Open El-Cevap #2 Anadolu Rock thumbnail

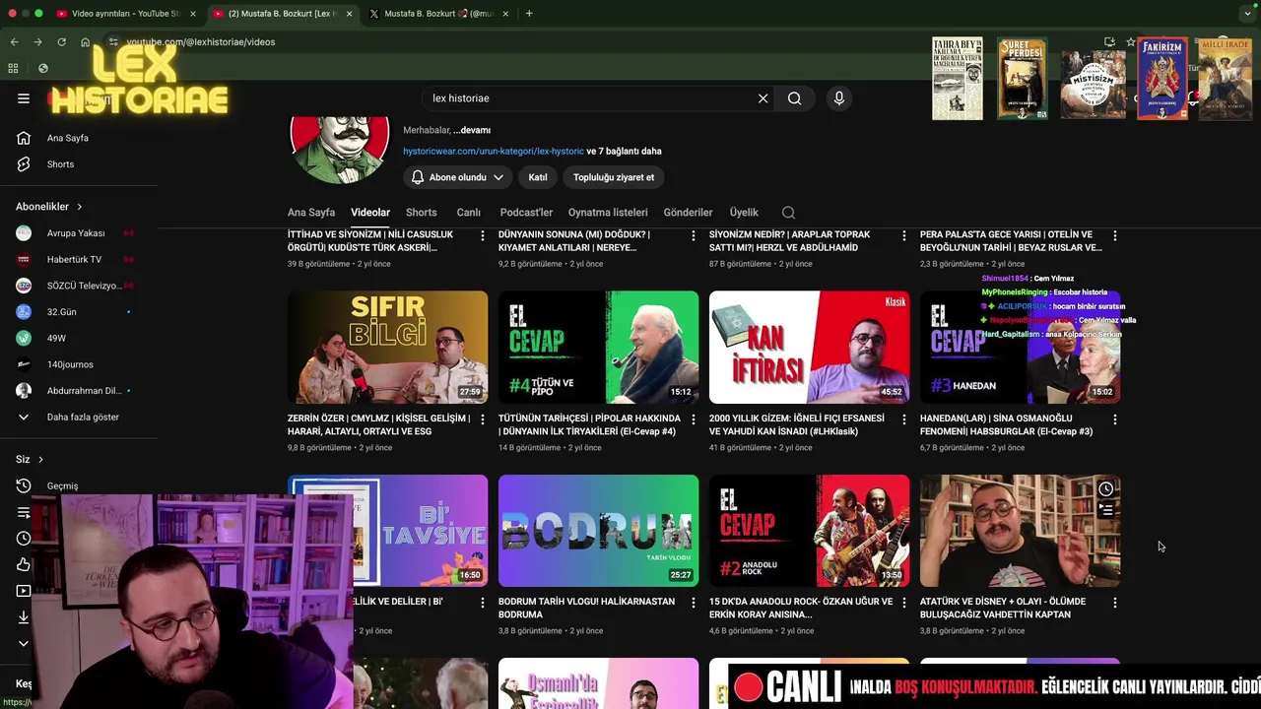(x=809, y=531)
